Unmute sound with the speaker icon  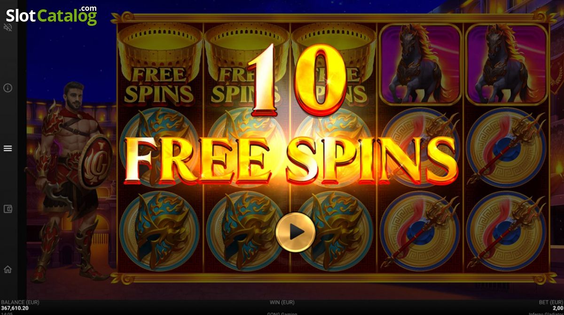[8, 28]
